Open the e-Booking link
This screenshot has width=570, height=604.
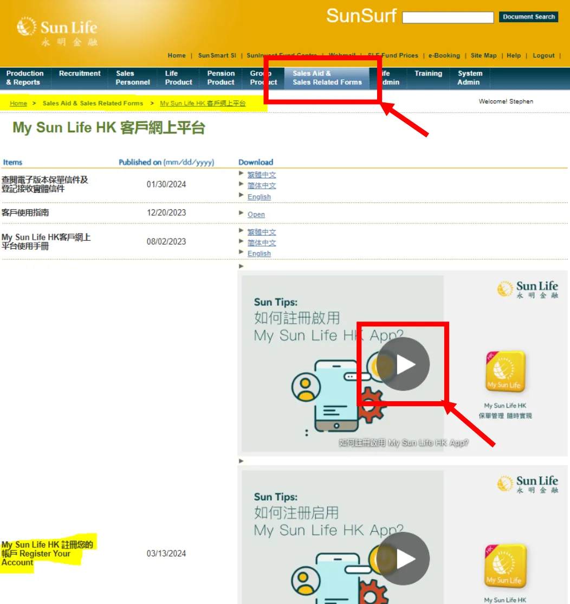click(444, 55)
